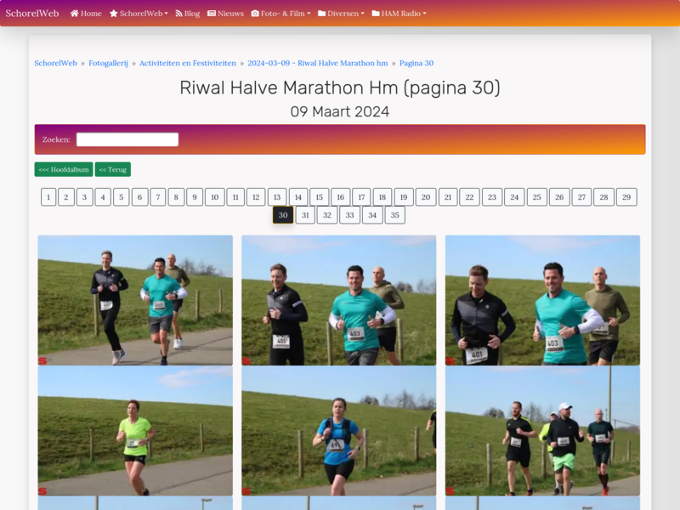Open close-up photo of runners 401 and 403

[542, 300]
